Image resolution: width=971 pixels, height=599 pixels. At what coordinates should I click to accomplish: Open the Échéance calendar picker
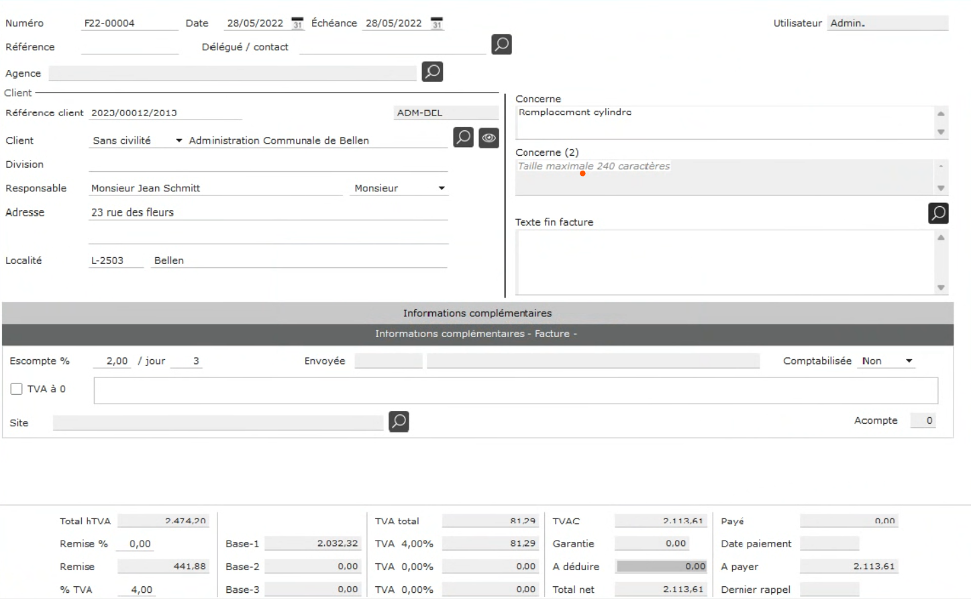tap(436, 24)
